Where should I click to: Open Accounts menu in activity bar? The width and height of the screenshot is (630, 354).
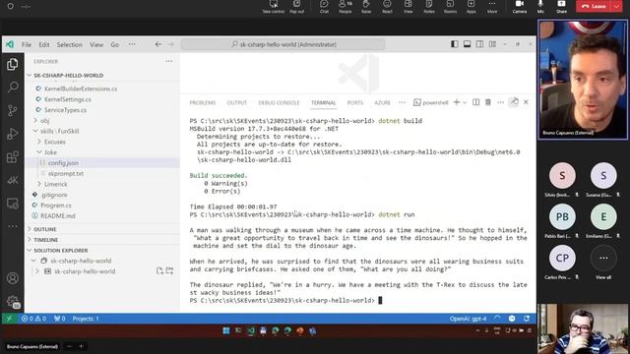13,277
